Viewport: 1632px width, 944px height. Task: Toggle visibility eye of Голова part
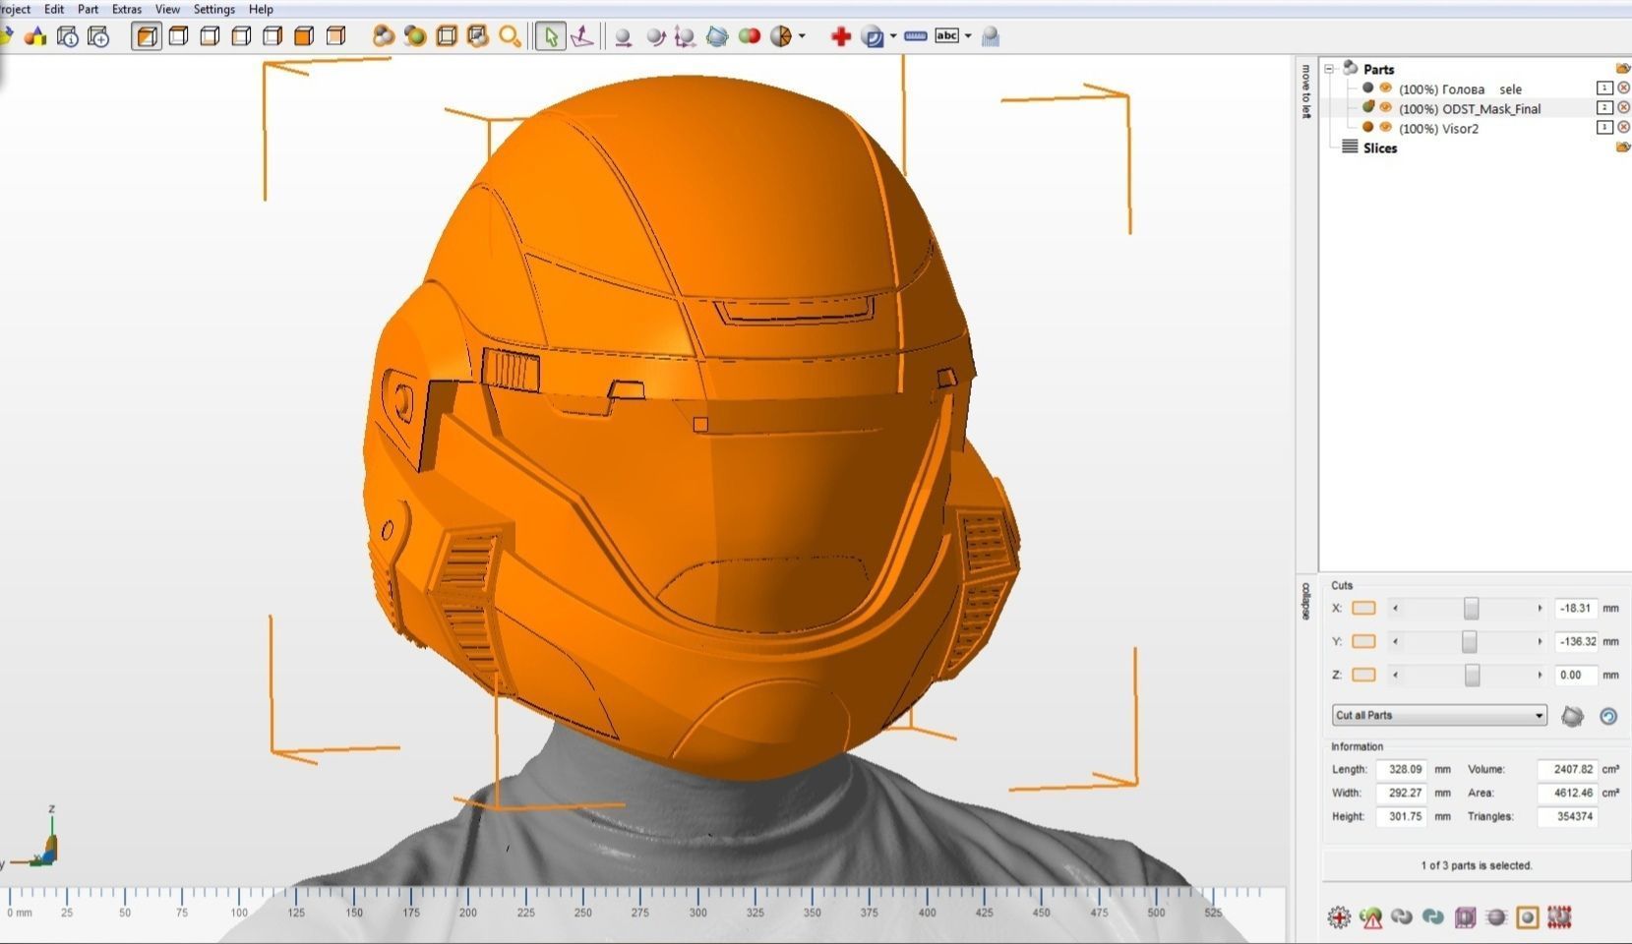(1385, 88)
